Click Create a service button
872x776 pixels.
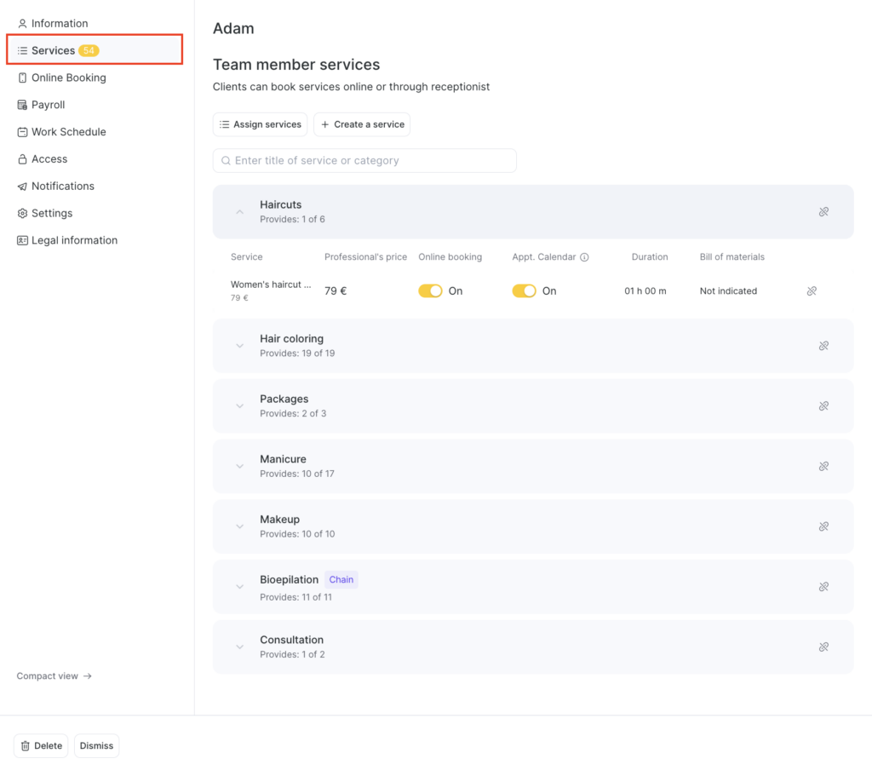pos(362,124)
